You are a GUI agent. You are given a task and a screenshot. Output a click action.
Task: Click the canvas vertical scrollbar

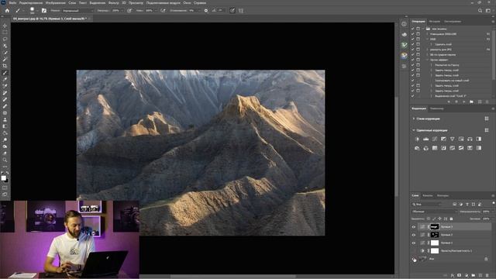396,147
